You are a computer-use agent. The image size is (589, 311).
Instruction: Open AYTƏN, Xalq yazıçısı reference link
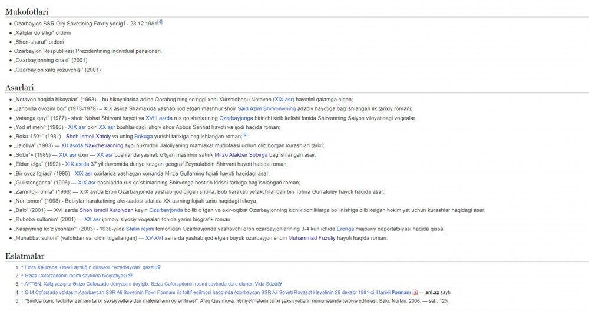151,284
